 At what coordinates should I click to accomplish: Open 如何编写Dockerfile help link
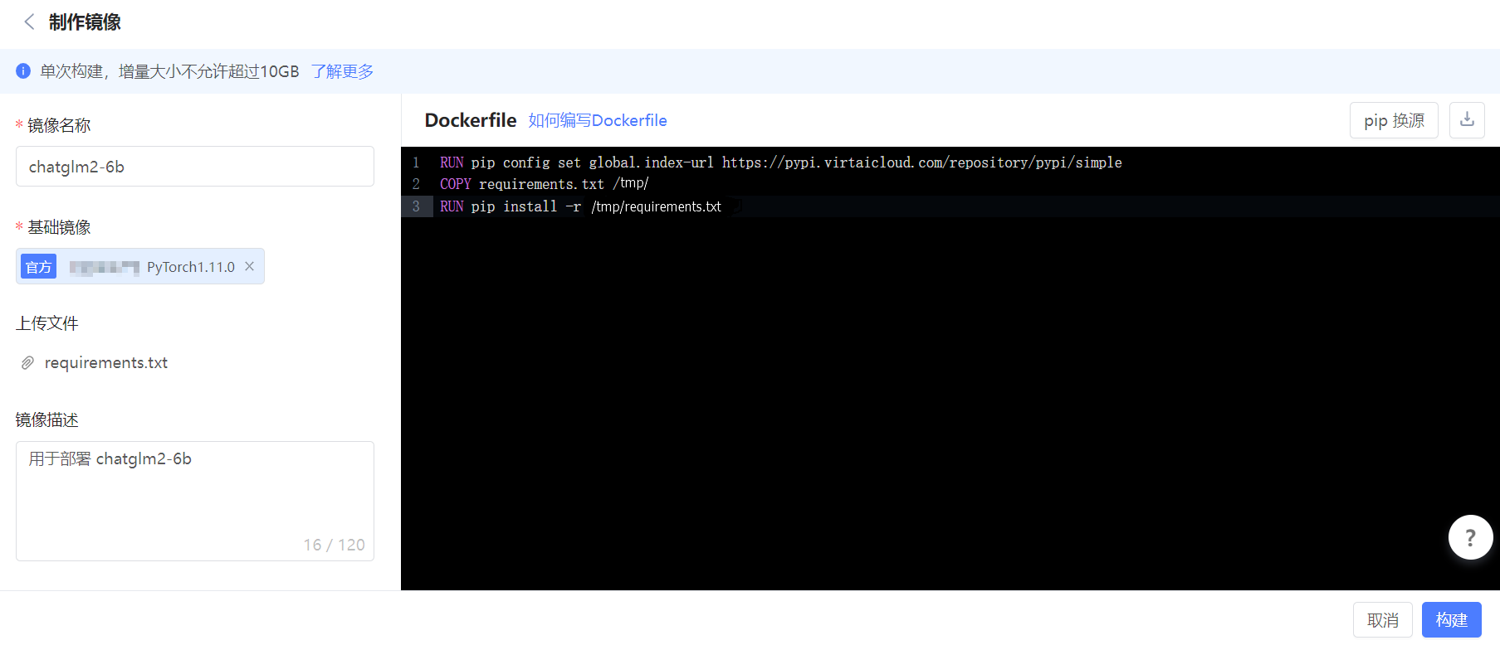(597, 121)
